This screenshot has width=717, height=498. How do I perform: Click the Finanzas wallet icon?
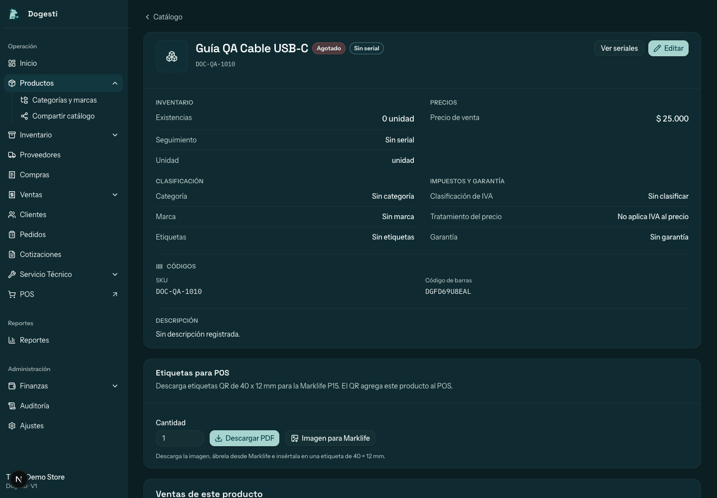pyautogui.click(x=12, y=386)
